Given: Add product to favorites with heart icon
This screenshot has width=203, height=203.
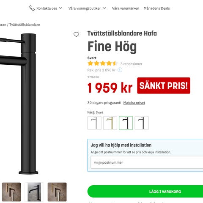Looking at the screenshot, I should coord(76,35).
